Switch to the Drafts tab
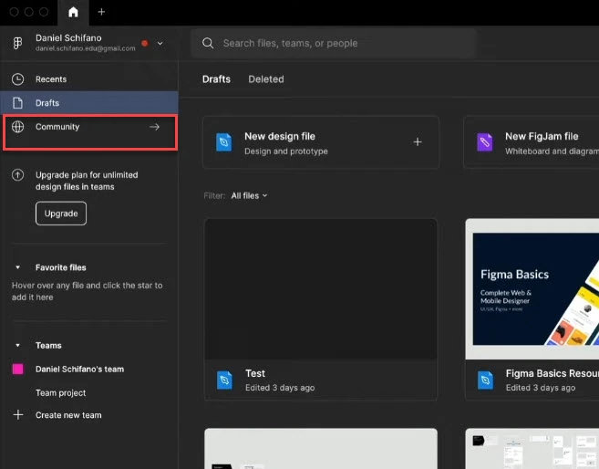This screenshot has height=469, width=599. (x=216, y=79)
